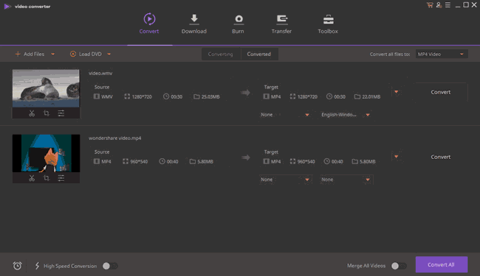Click source format WMV label
480x276 pixels.
click(107, 96)
